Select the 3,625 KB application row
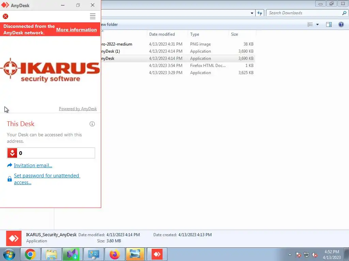The height and width of the screenshot is (261, 349). 178,73
